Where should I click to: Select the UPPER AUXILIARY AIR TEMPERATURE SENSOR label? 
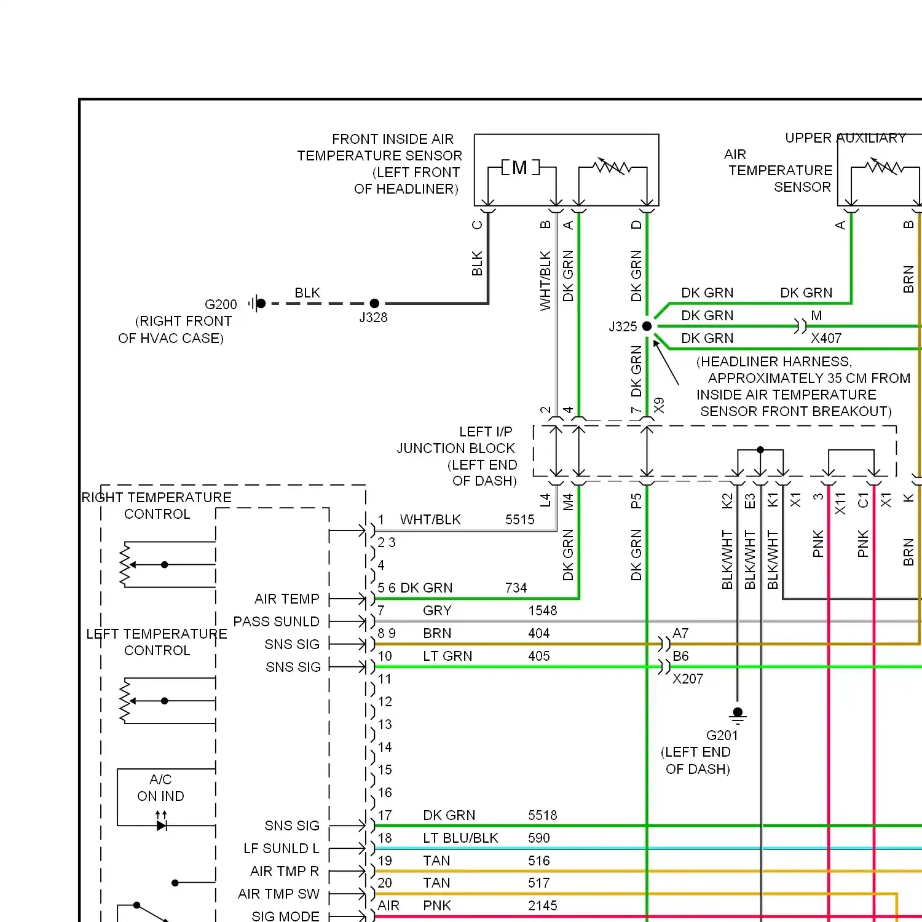pos(815,162)
